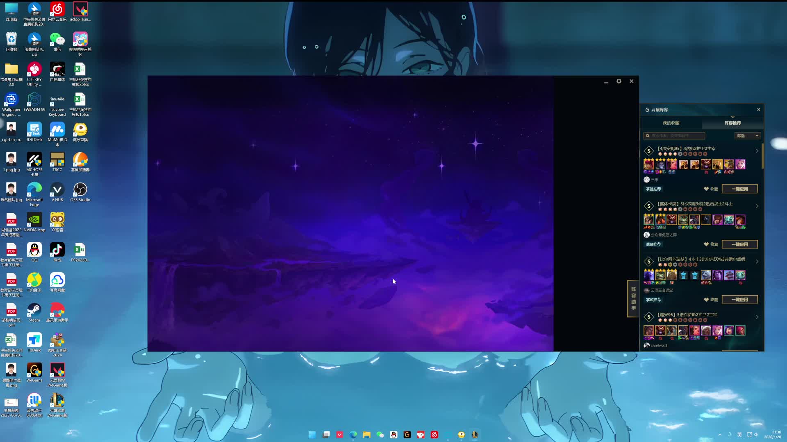Click the search magnifier icon in lineup panel
Screen dimensions: 787x442
pyautogui.click(x=648, y=136)
